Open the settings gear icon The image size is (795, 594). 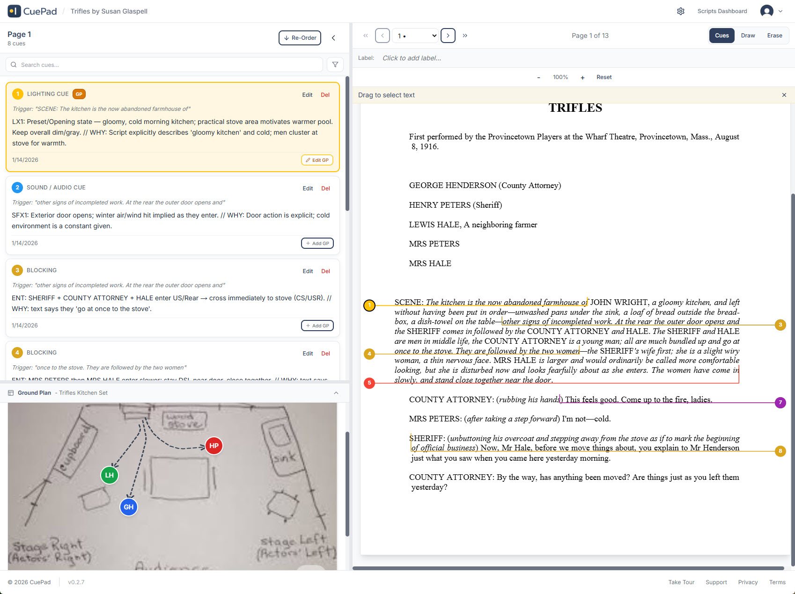681,11
